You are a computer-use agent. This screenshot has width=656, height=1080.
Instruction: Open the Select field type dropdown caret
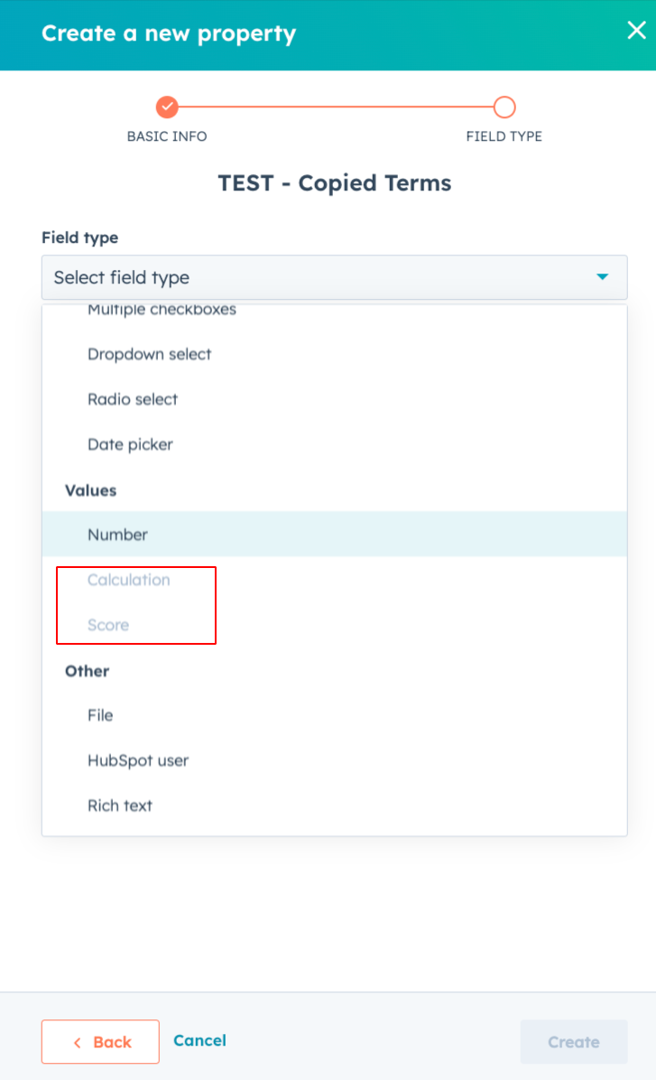[x=602, y=277]
